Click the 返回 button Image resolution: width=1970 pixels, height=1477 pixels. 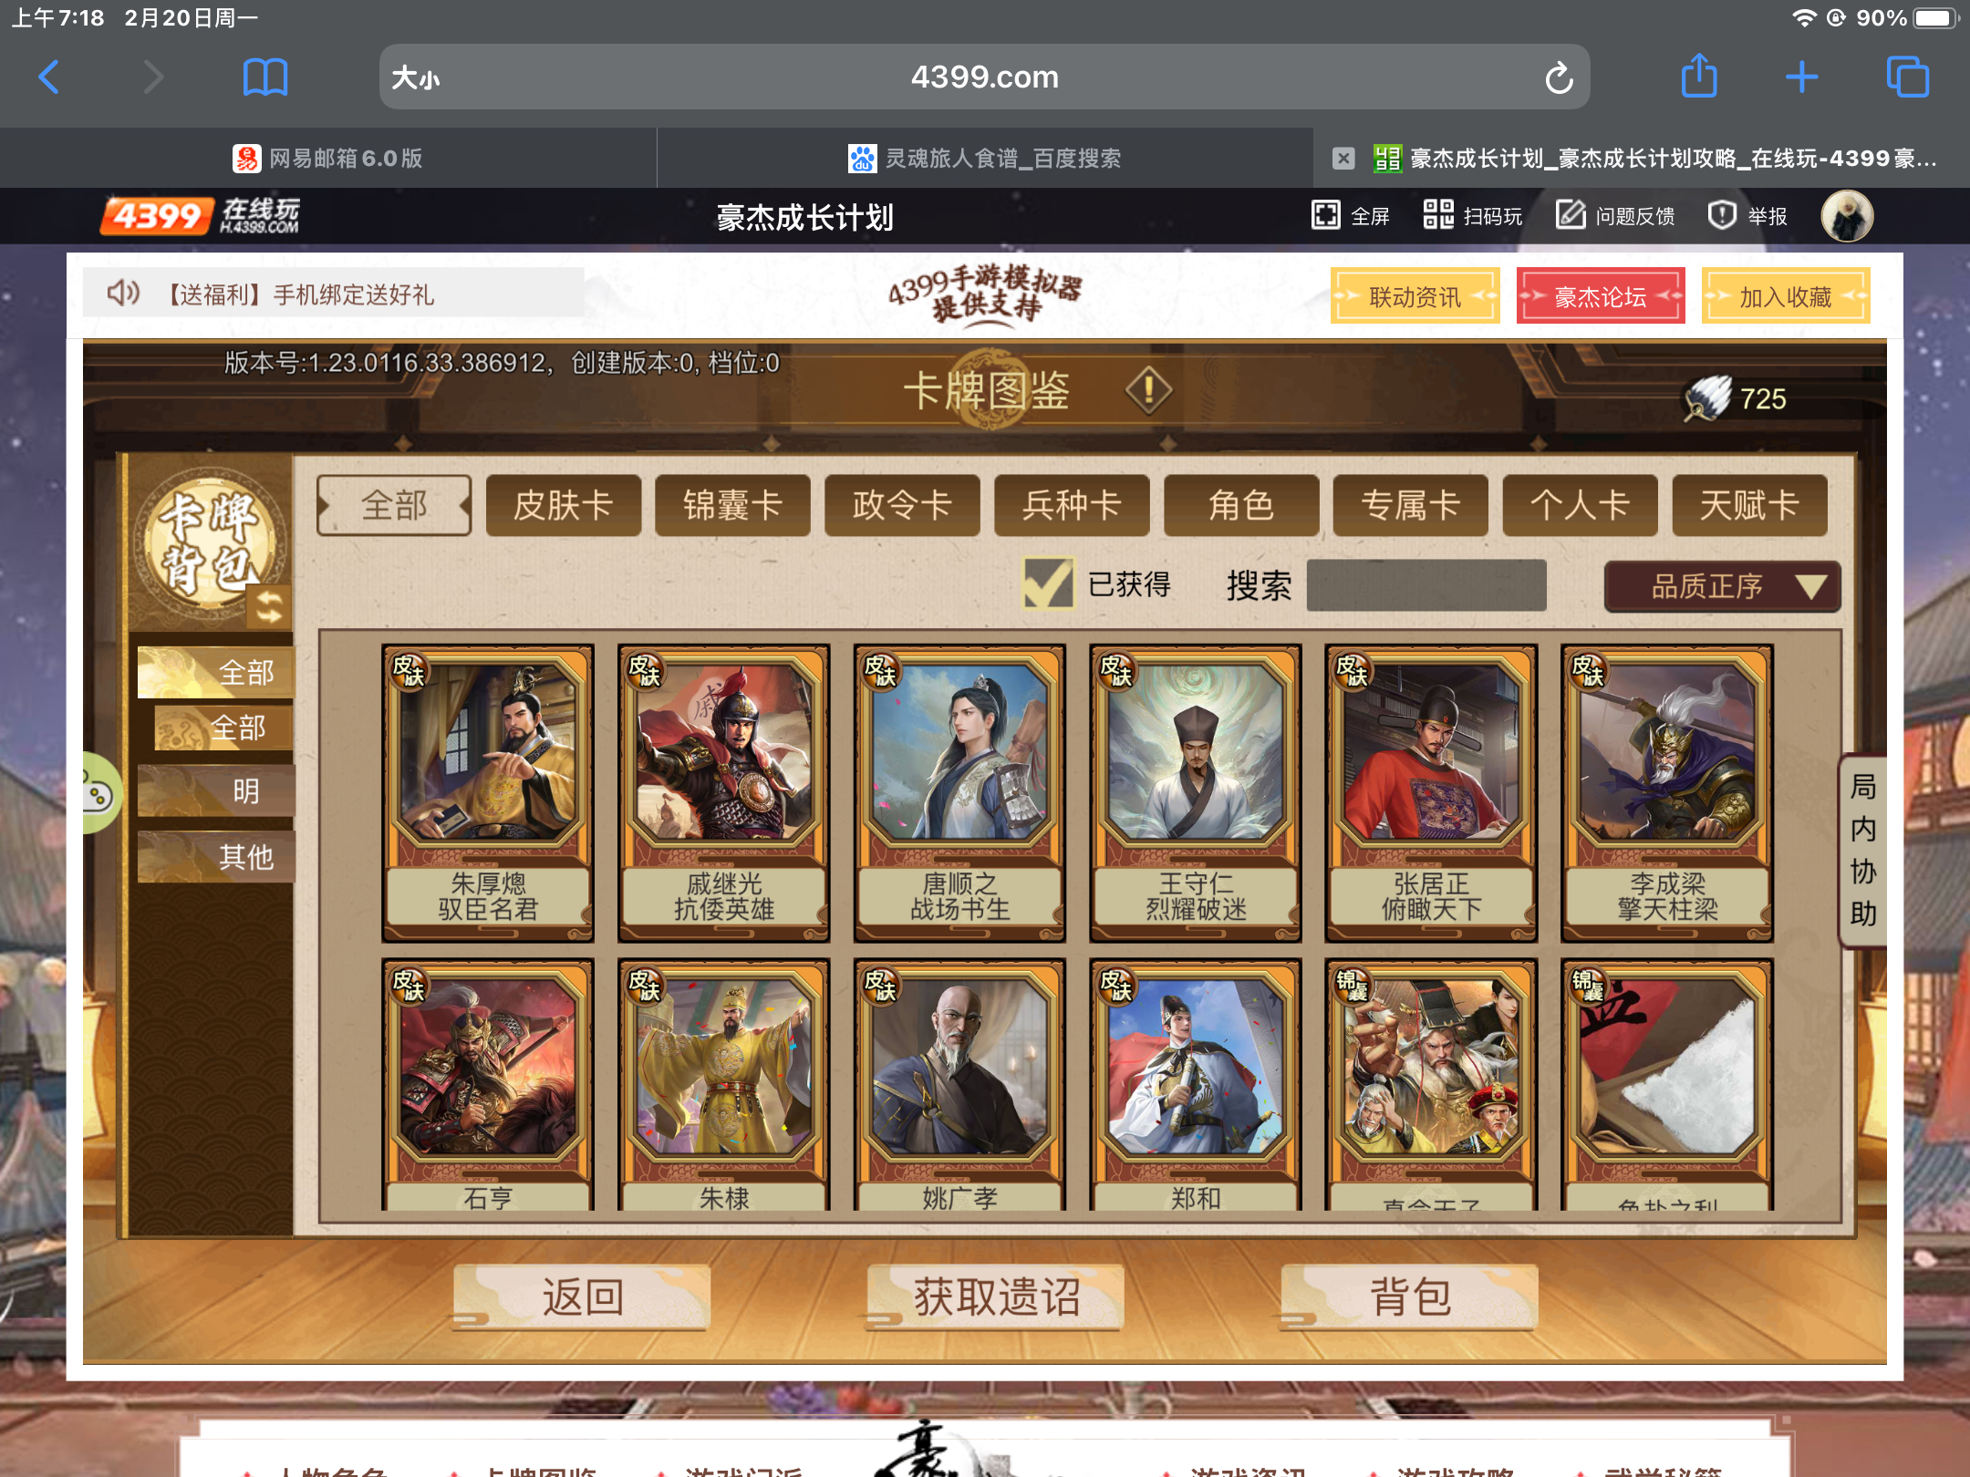(x=582, y=1296)
